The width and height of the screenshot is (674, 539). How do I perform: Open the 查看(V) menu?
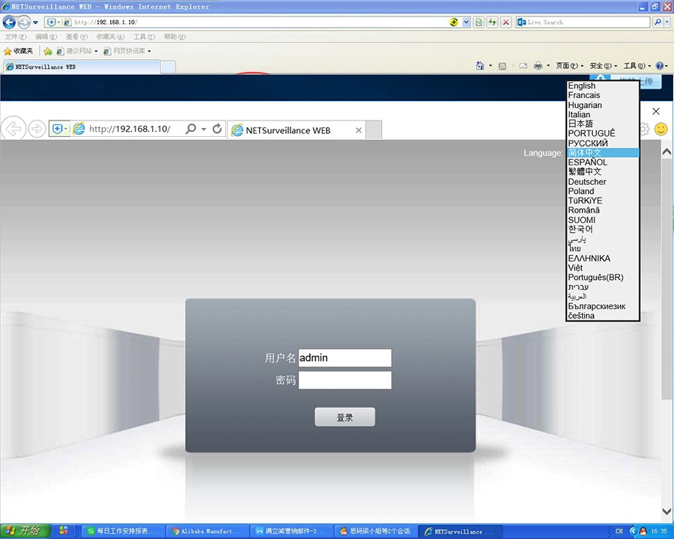point(76,37)
